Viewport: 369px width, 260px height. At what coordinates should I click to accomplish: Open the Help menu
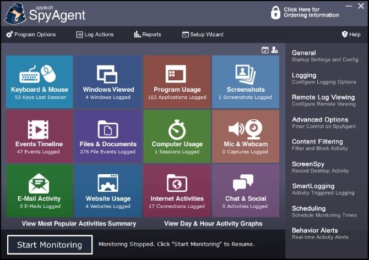click(x=351, y=35)
